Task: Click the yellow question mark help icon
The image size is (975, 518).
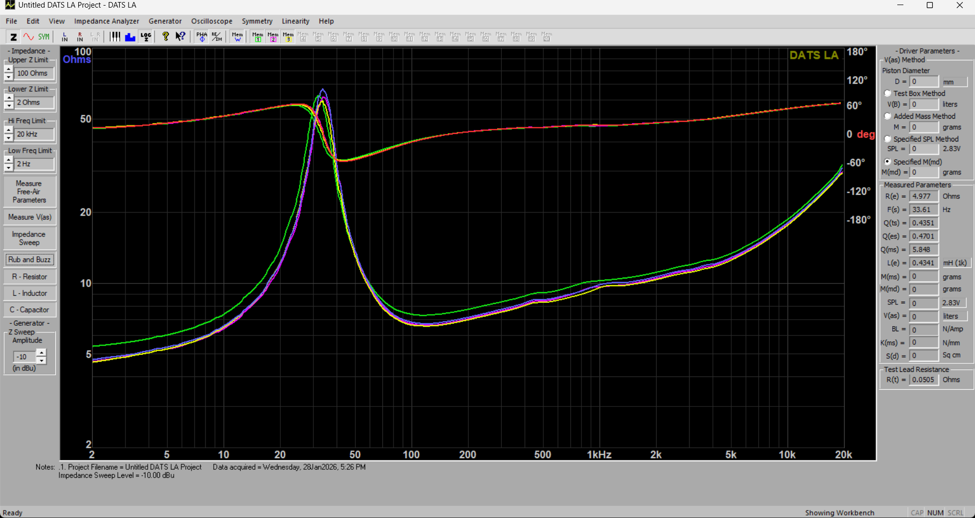Action: point(165,37)
